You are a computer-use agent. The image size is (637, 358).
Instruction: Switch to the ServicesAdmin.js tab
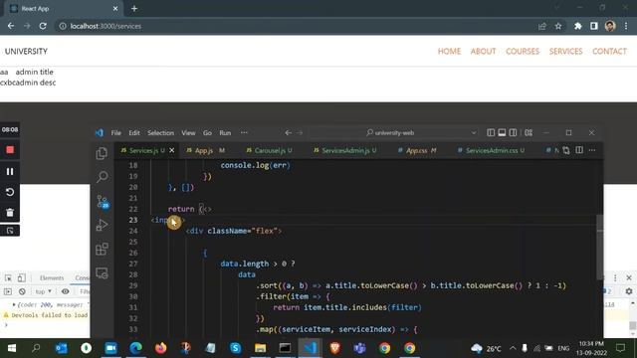click(345, 150)
